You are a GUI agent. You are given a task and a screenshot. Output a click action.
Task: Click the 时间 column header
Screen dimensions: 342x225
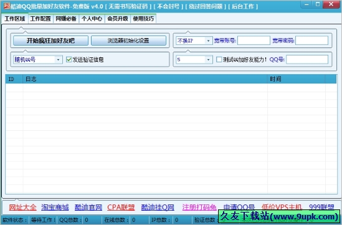pos(297,79)
